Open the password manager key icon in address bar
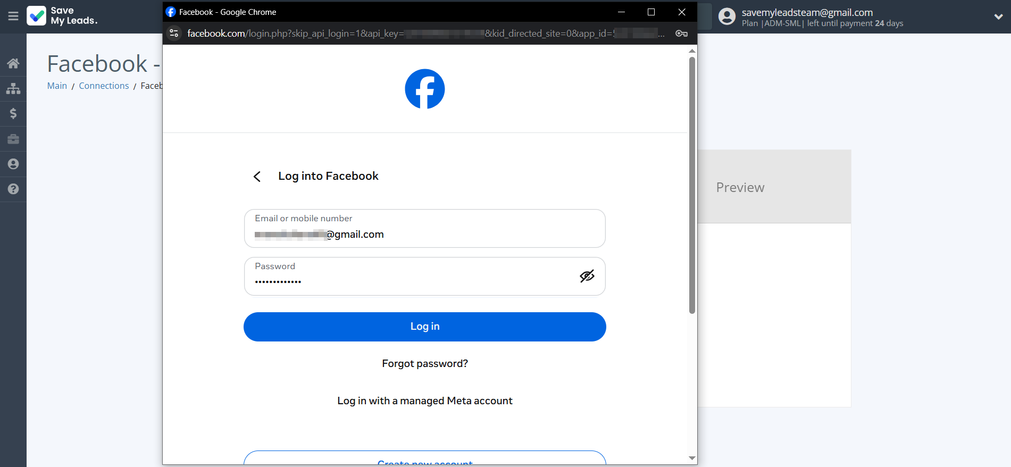 [x=682, y=33]
